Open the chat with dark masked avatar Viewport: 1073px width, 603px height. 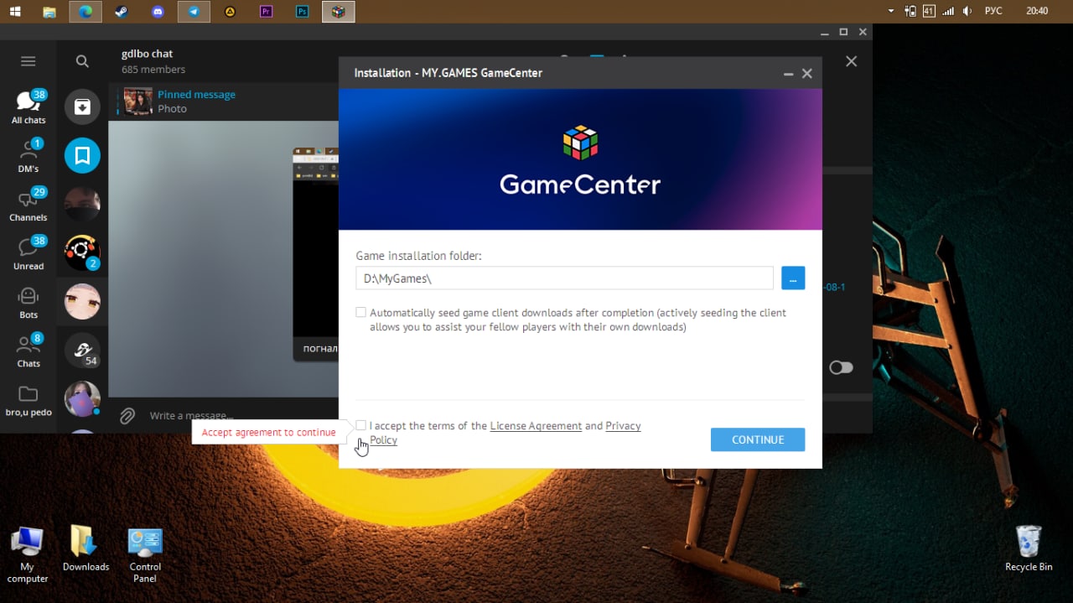[x=82, y=204]
